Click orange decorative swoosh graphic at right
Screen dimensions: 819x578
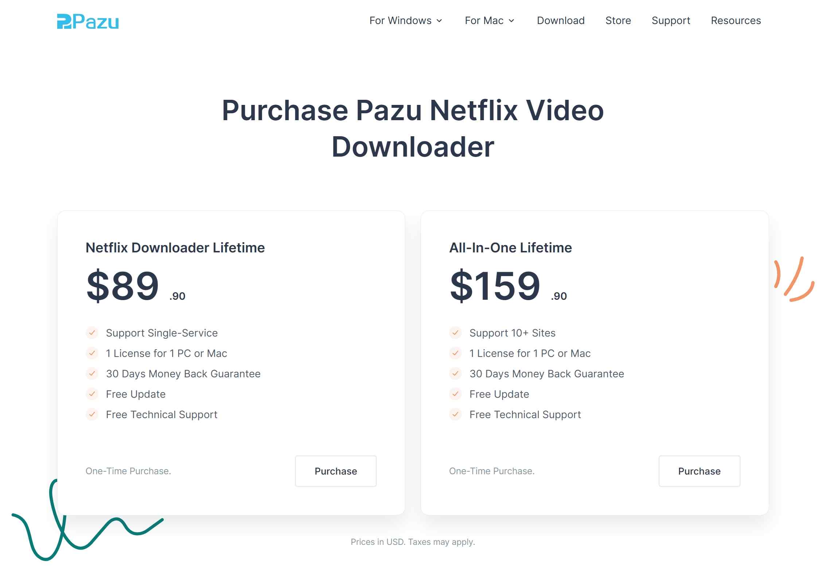tap(794, 280)
